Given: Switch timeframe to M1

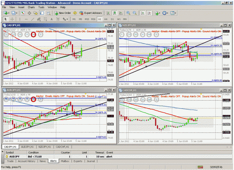Looking at the screenshot, I should (x=74, y=19).
